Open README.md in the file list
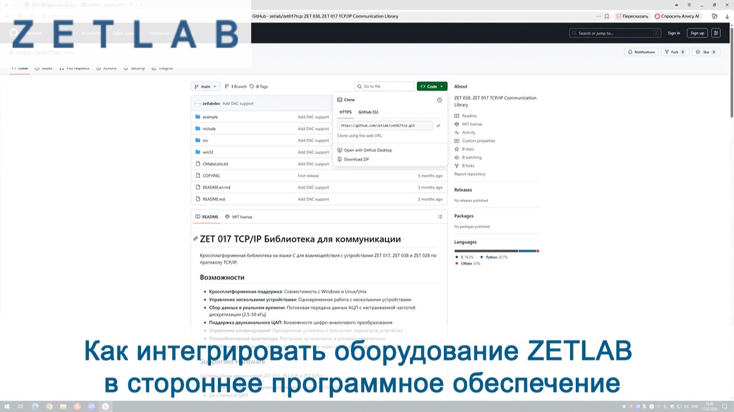Viewport: 734px width, 412px height. pyautogui.click(x=214, y=199)
